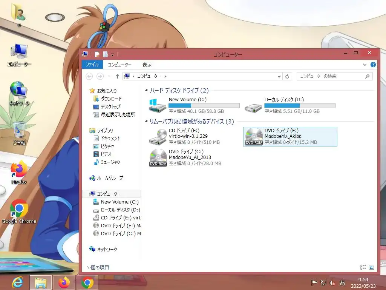Image resolution: width=386 pixels, height=290 pixels.
Task: Select the Firefox desktop shortcut
Action: click(x=19, y=173)
